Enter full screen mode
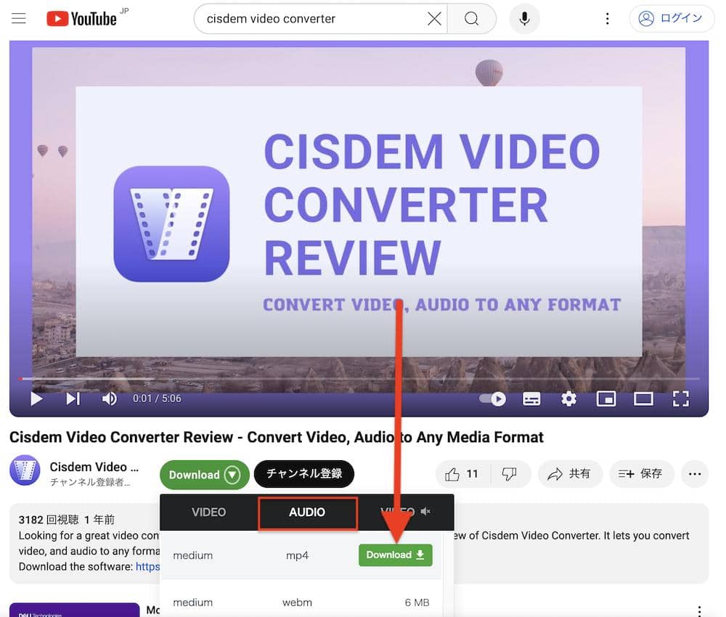Screen dimensions: 726x617 [681, 399]
